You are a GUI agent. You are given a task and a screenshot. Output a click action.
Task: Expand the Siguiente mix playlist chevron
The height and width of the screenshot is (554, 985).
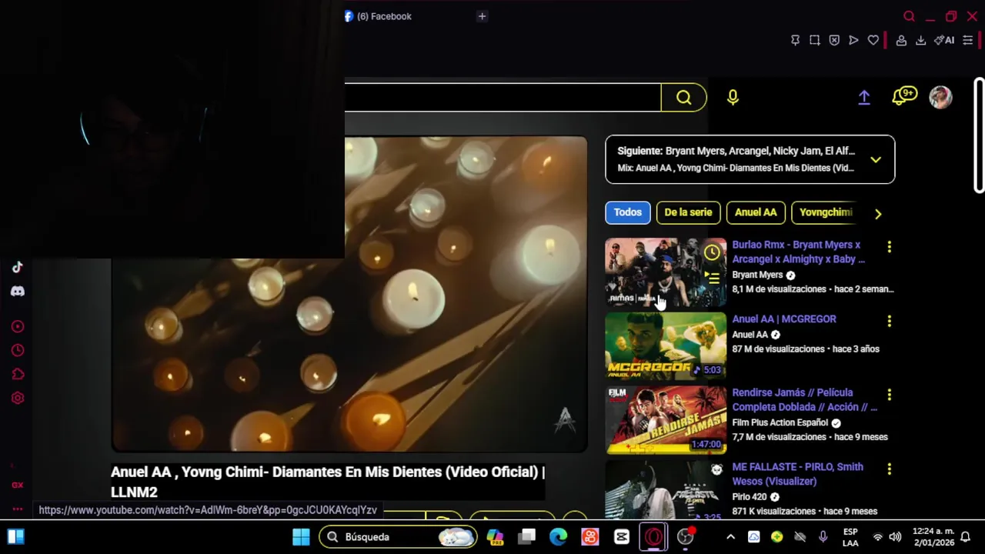pos(876,159)
